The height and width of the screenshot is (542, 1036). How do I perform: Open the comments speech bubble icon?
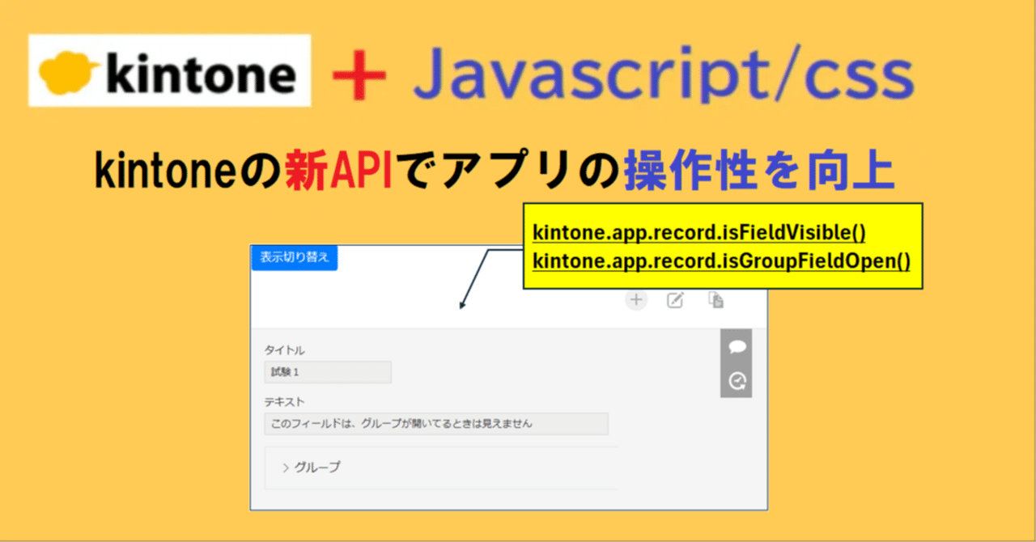737,347
